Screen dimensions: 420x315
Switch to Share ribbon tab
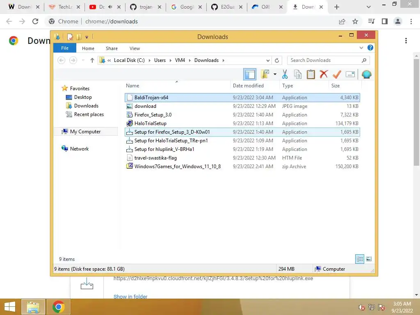[x=112, y=48]
